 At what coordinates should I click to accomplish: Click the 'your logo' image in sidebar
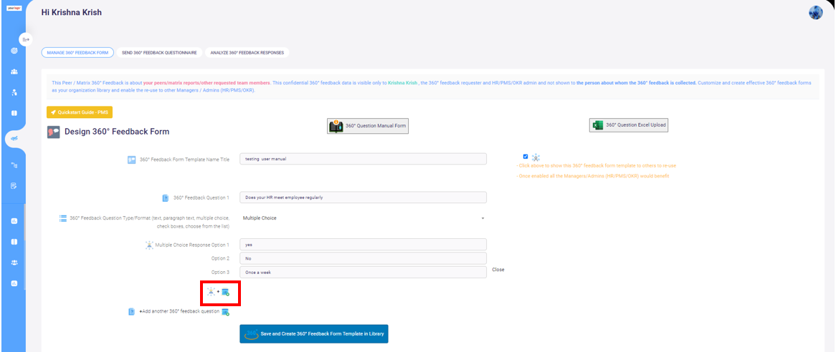pos(14,9)
